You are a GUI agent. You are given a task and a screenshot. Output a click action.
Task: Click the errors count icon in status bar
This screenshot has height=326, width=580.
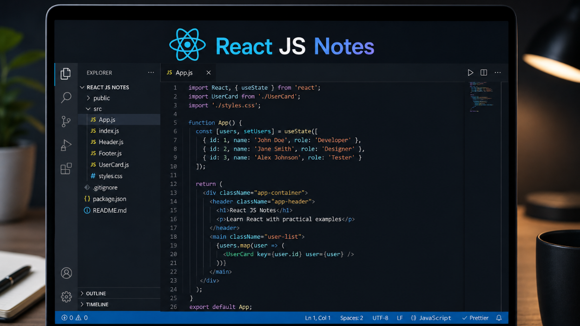64,318
